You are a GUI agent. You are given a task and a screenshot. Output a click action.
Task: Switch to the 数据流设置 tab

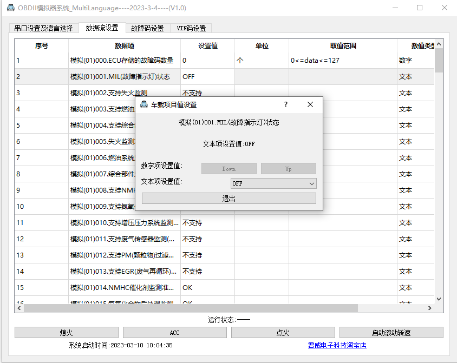[x=103, y=28]
